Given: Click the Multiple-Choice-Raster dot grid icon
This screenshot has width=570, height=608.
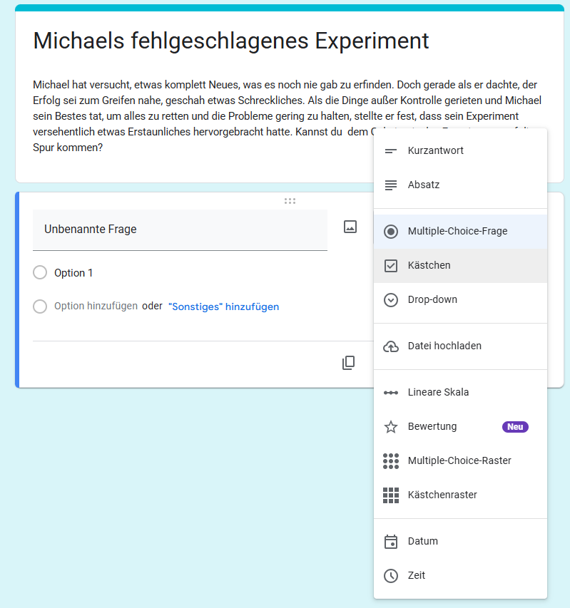Looking at the screenshot, I should click(391, 461).
